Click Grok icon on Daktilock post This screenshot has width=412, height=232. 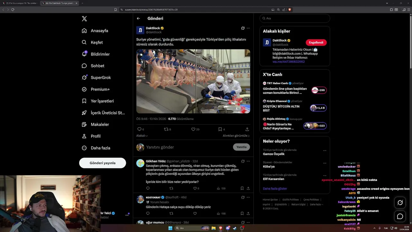(243, 28)
